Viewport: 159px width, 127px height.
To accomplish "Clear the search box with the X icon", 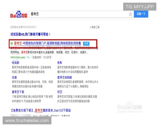I will point(130,14).
